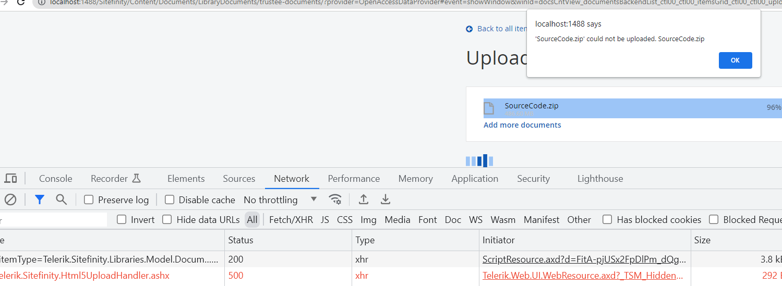The height and width of the screenshot is (286, 782).
Task: Filter requests by Other
Action: pyautogui.click(x=579, y=219)
